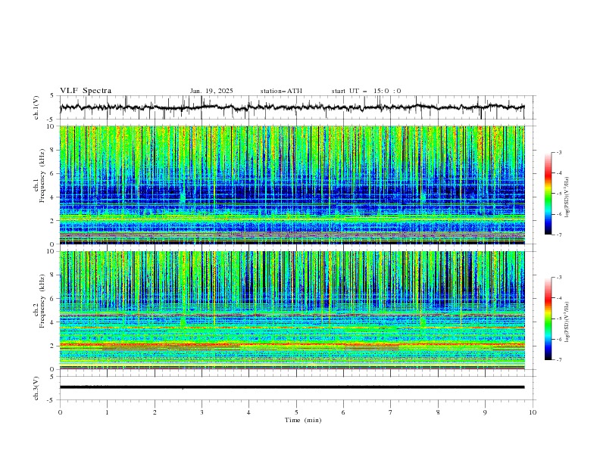The image size is (600, 463).
Task: Click the 'ch.3(V)' waveform axis label
Action: click(x=36, y=388)
